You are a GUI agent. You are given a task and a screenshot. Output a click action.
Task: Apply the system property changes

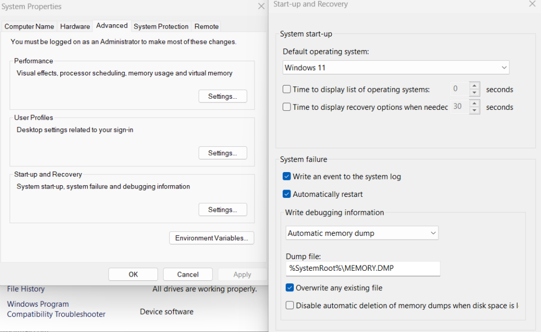242,274
